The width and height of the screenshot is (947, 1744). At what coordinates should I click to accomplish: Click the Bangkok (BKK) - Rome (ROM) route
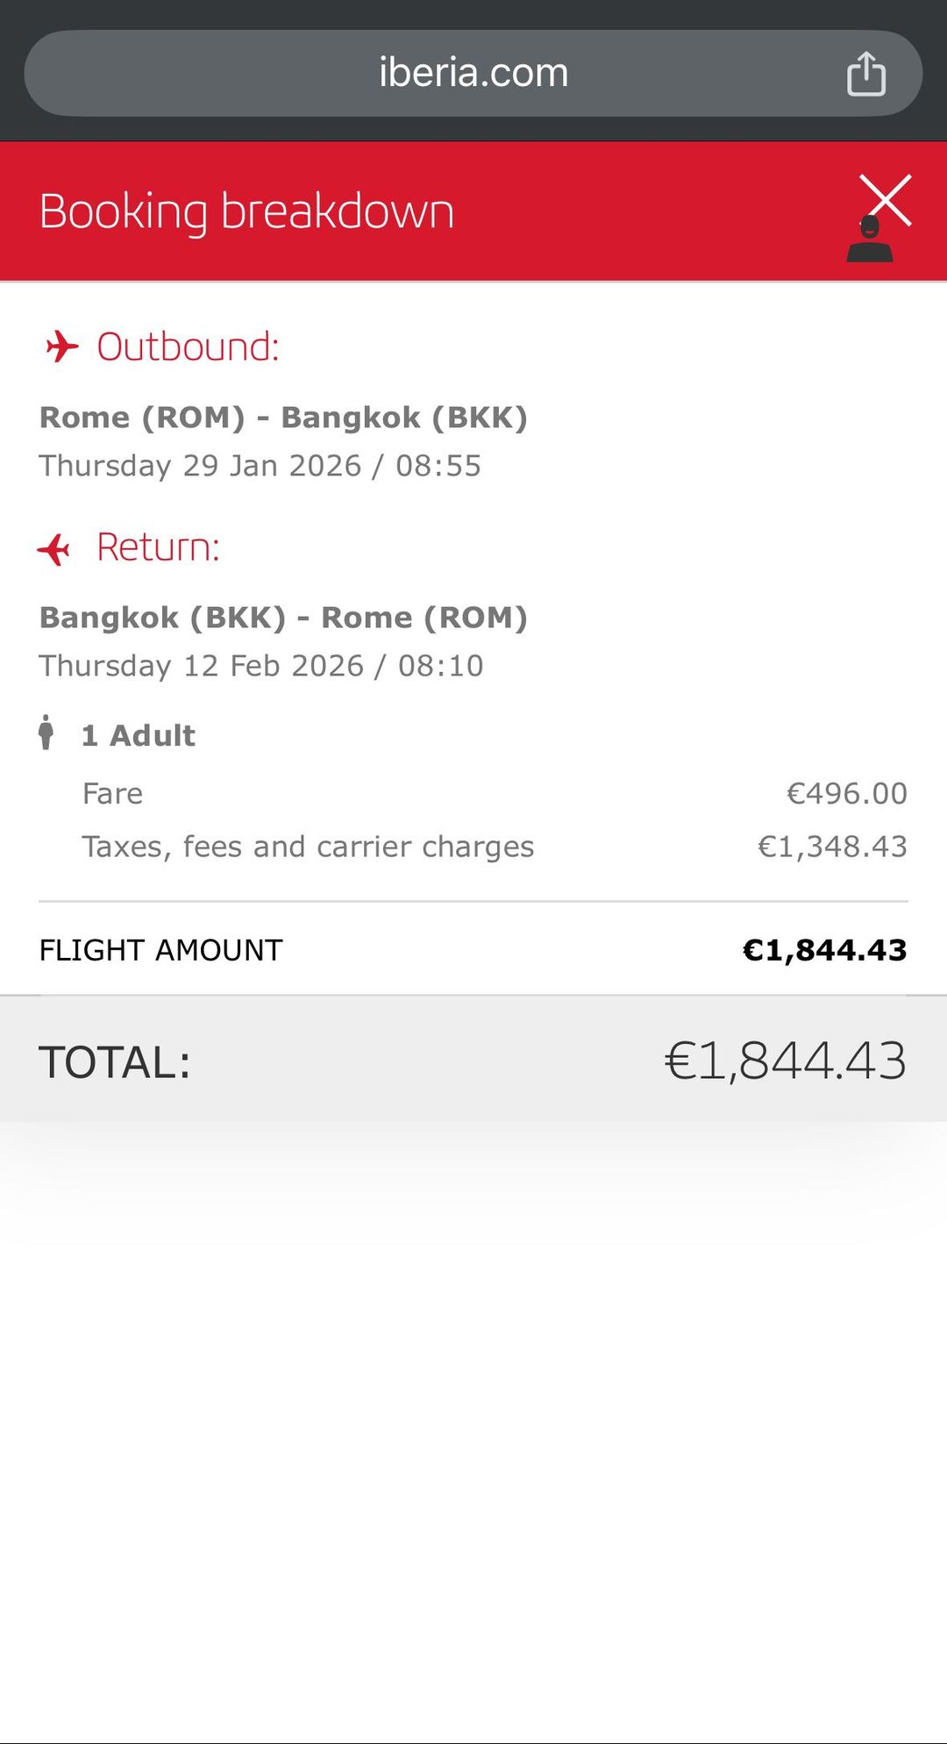point(283,618)
